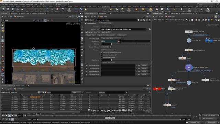Click the end frame field showing 1200
Image resolution: width=220 pixels, height=124 pixels.
[125, 41]
